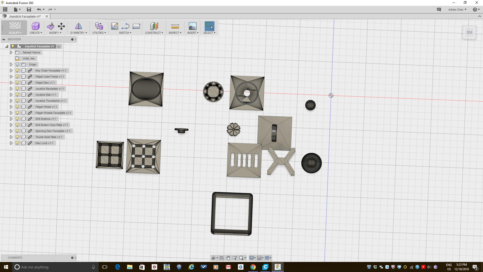This screenshot has width=483, height=272.
Task: Open the File menu icon
Action: pyautogui.click(x=17, y=10)
